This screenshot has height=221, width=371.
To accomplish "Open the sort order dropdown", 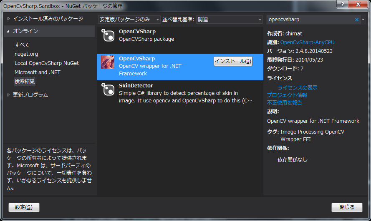I will 229,20.
